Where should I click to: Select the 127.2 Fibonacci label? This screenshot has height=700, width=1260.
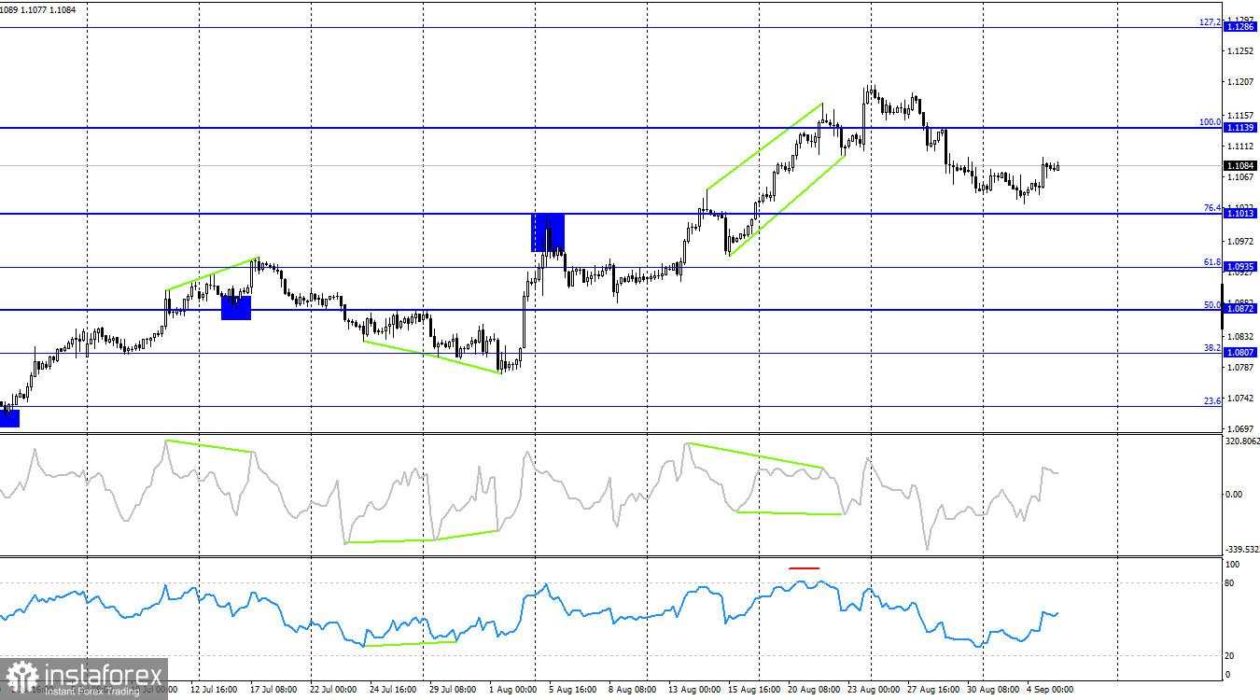(x=1211, y=22)
